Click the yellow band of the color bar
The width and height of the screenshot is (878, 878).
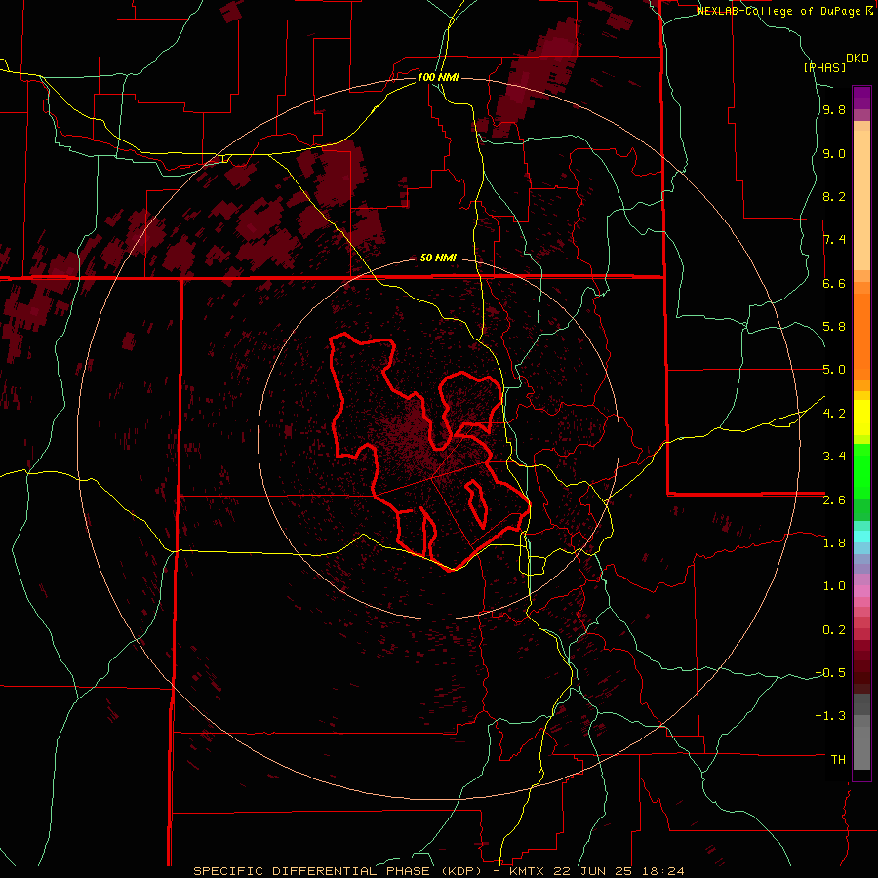coord(861,418)
